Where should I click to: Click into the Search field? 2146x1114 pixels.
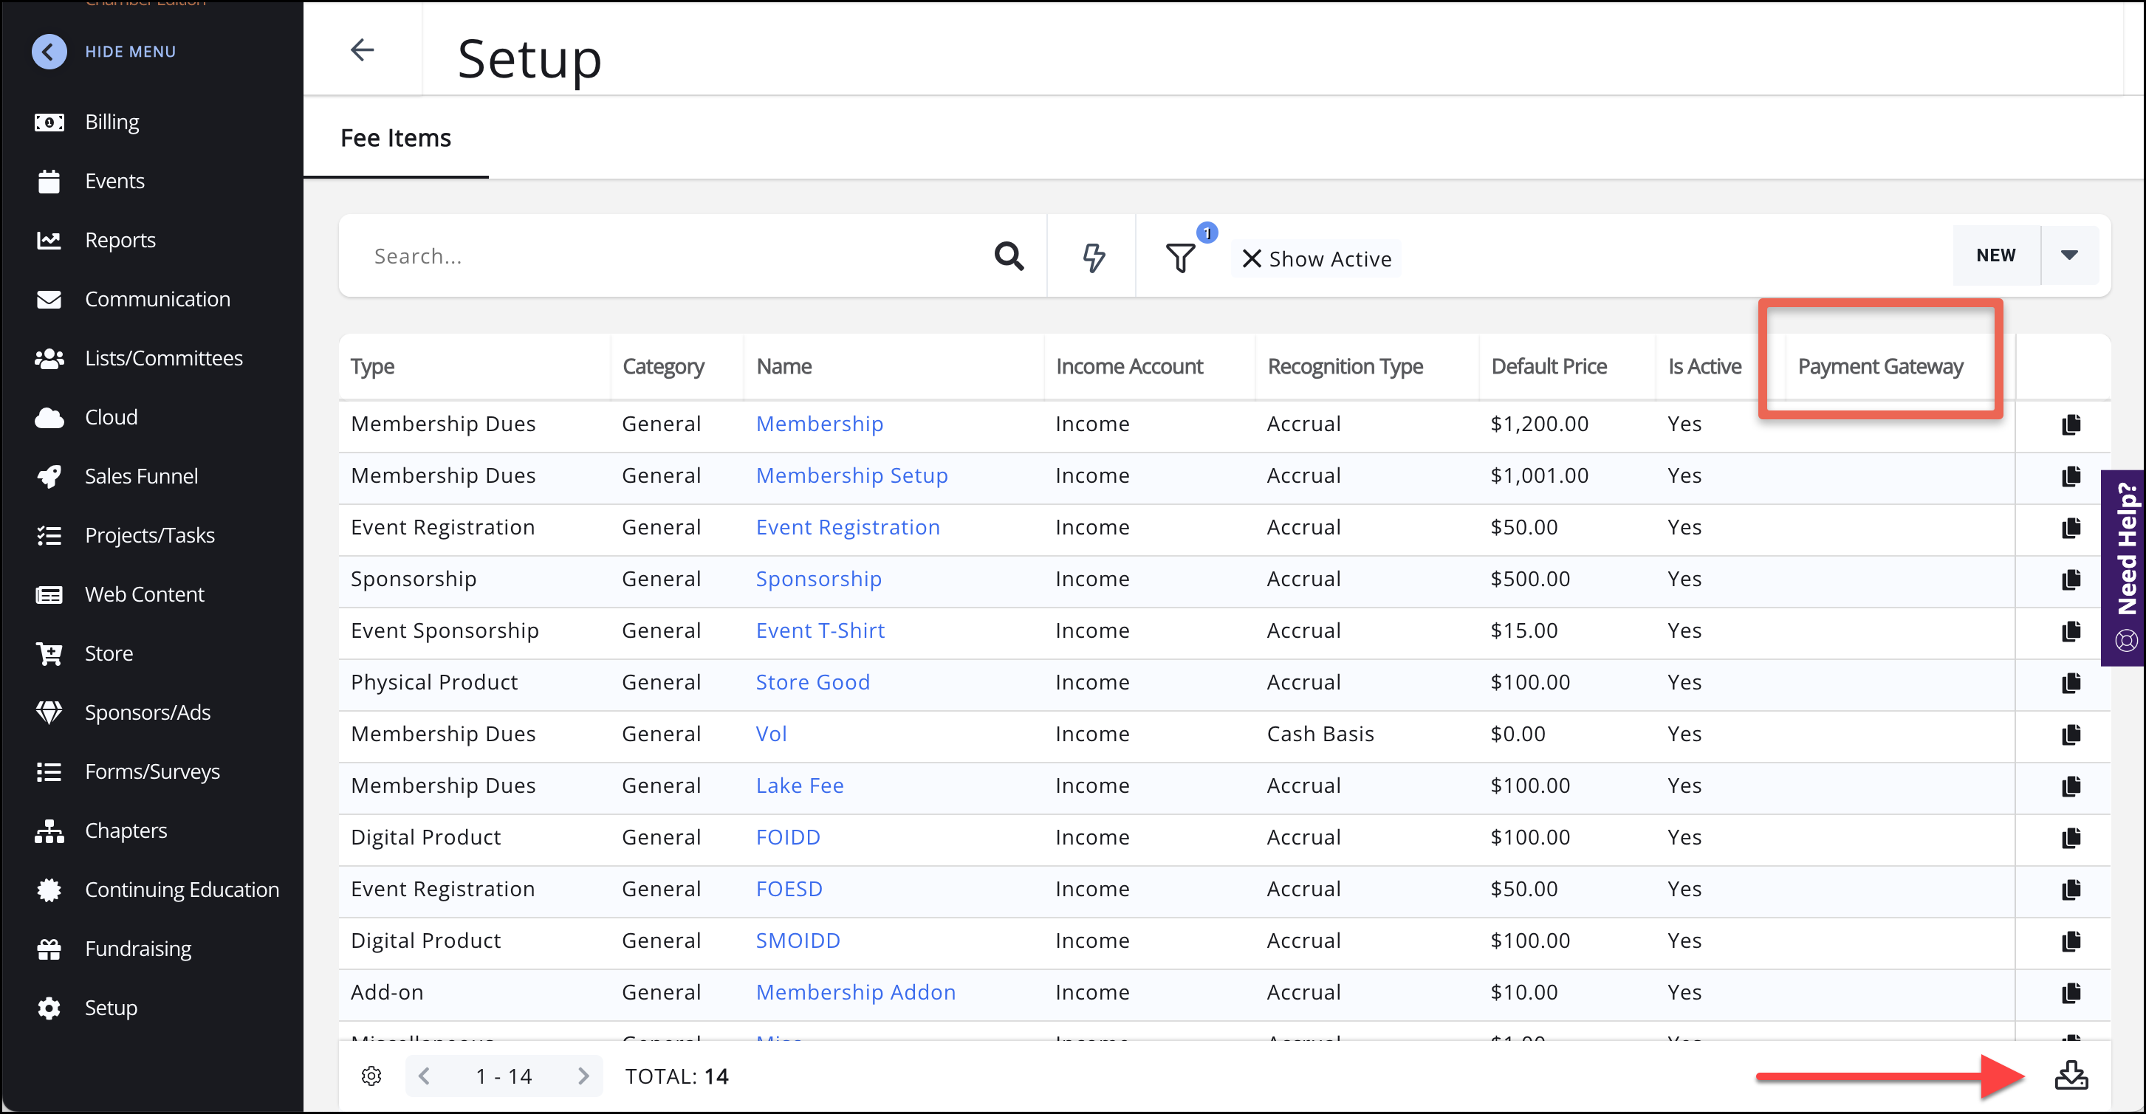(x=666, y=256)
